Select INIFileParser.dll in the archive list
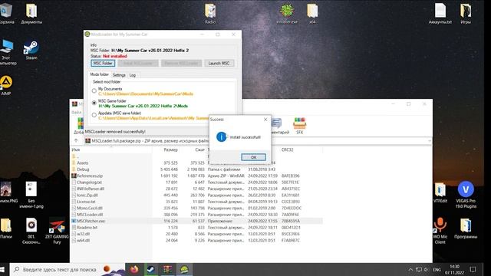Viewport: 491px width, 276px height. point(91,189)
